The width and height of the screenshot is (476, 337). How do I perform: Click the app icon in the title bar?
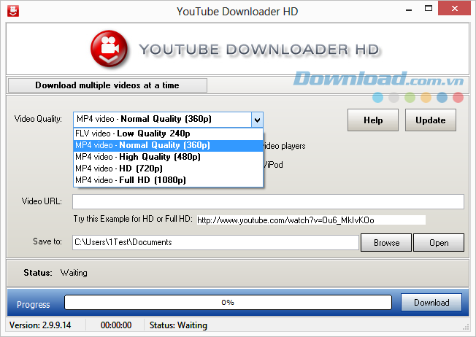12,11
